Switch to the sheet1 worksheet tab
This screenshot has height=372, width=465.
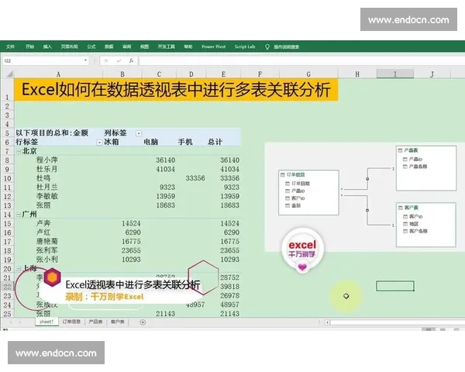click(x=46, y=322)
